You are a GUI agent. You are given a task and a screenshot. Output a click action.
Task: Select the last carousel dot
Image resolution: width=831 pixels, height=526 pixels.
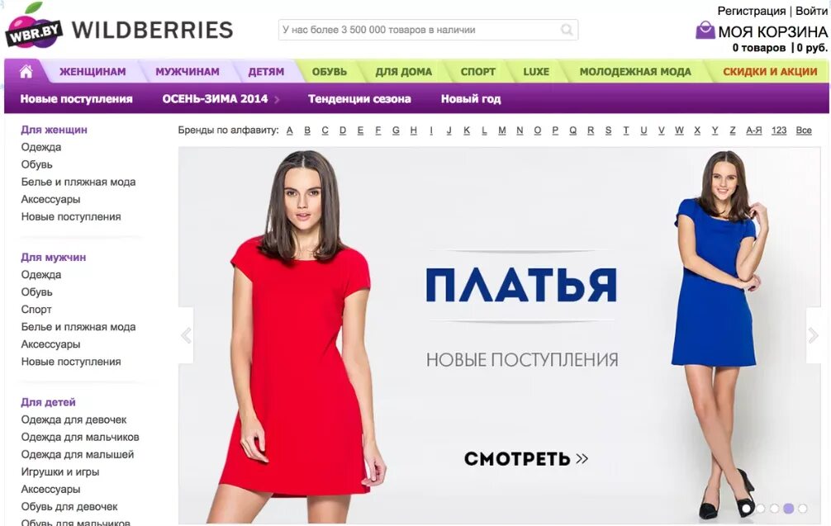pyautogui.click(x=802, y=509)
